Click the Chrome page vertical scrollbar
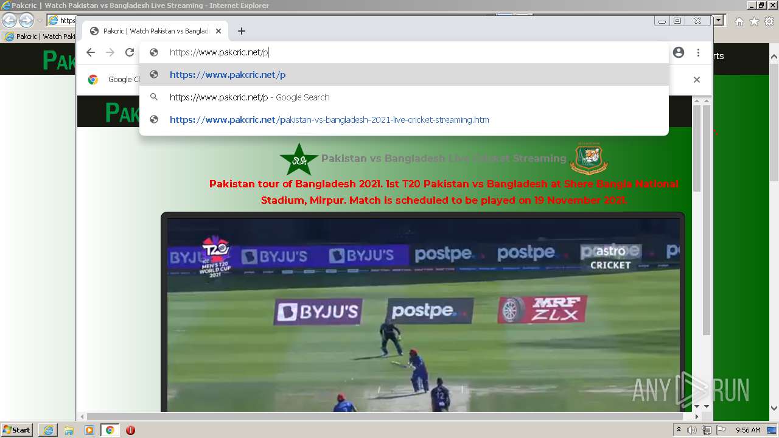This screenshot has height=438, width=779. click(x=706, y=221)
